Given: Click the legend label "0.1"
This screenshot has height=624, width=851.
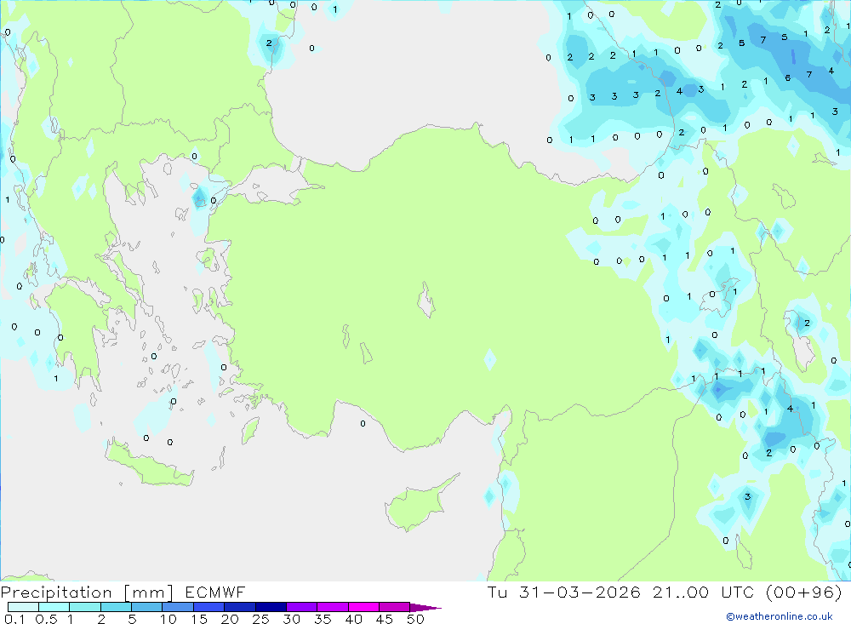Looking at the screenshot, I should (x=14, y=619).
